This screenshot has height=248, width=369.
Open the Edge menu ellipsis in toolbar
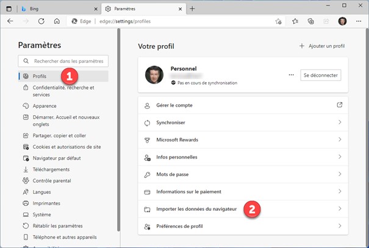[x=359, y=21]
